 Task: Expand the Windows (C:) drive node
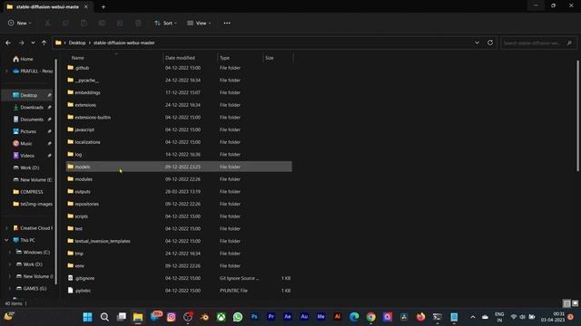click(x=10, y=253)
